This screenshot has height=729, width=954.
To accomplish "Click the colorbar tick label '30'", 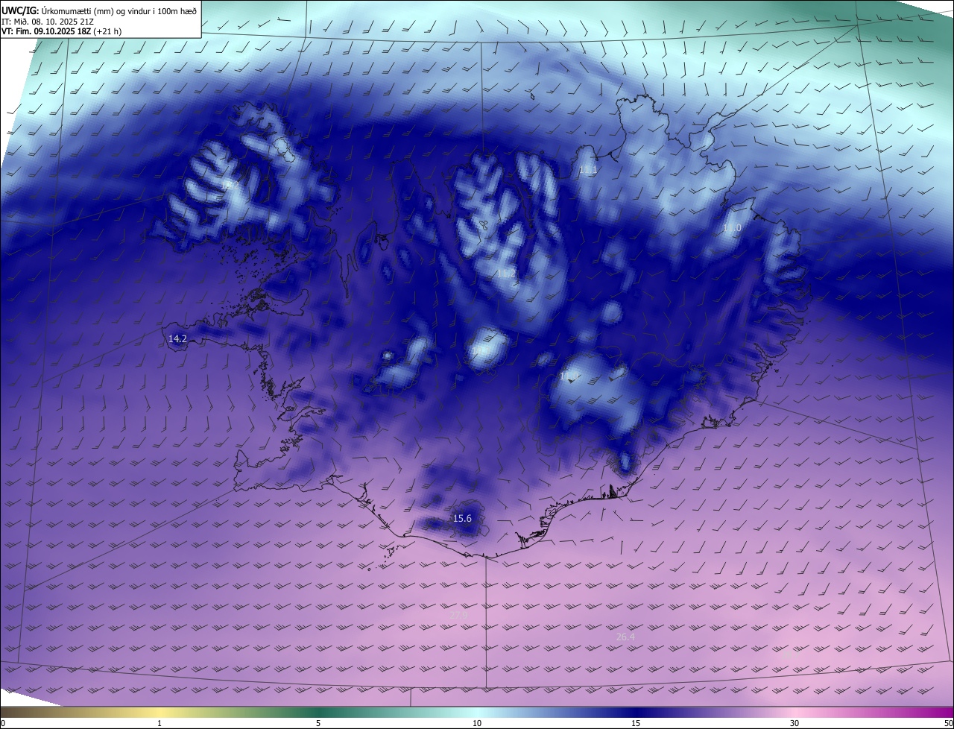I will click(795, 723).
